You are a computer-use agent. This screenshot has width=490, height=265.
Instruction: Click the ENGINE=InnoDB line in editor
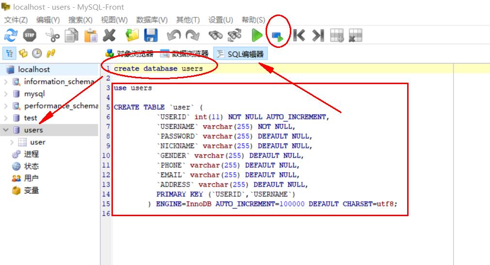(272, 204)
